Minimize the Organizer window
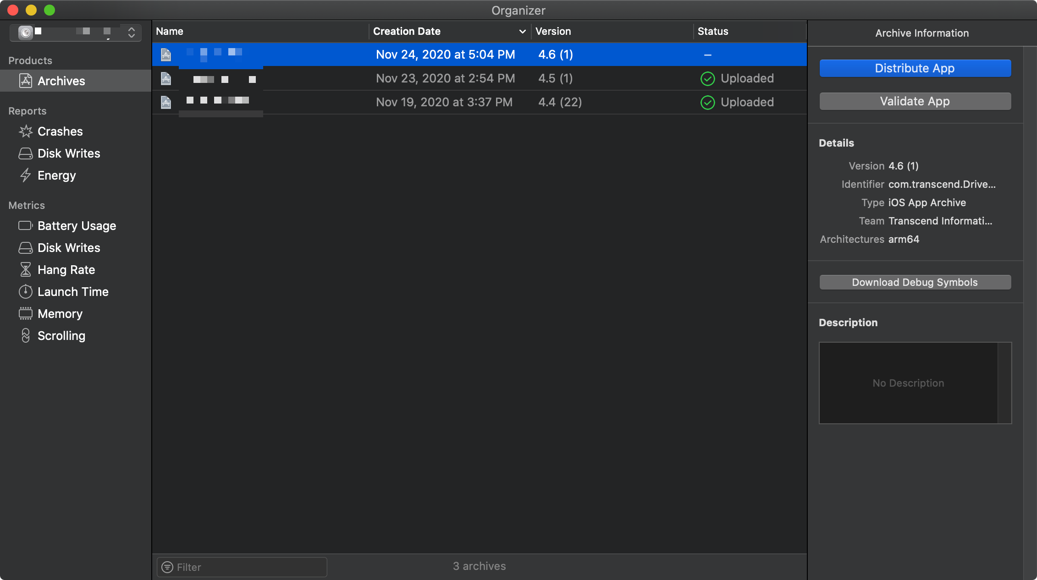 click(x=31, y=10)
